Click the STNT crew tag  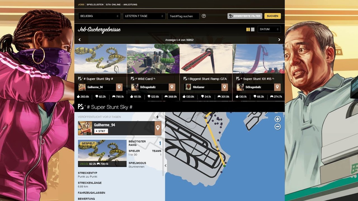pos(101,131)
